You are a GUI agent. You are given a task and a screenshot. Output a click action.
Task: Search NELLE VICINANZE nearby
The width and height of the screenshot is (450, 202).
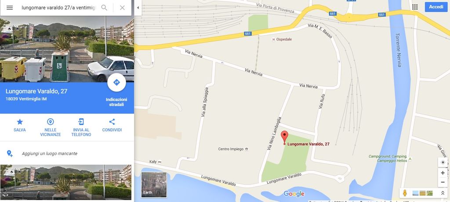coord(51,128)
